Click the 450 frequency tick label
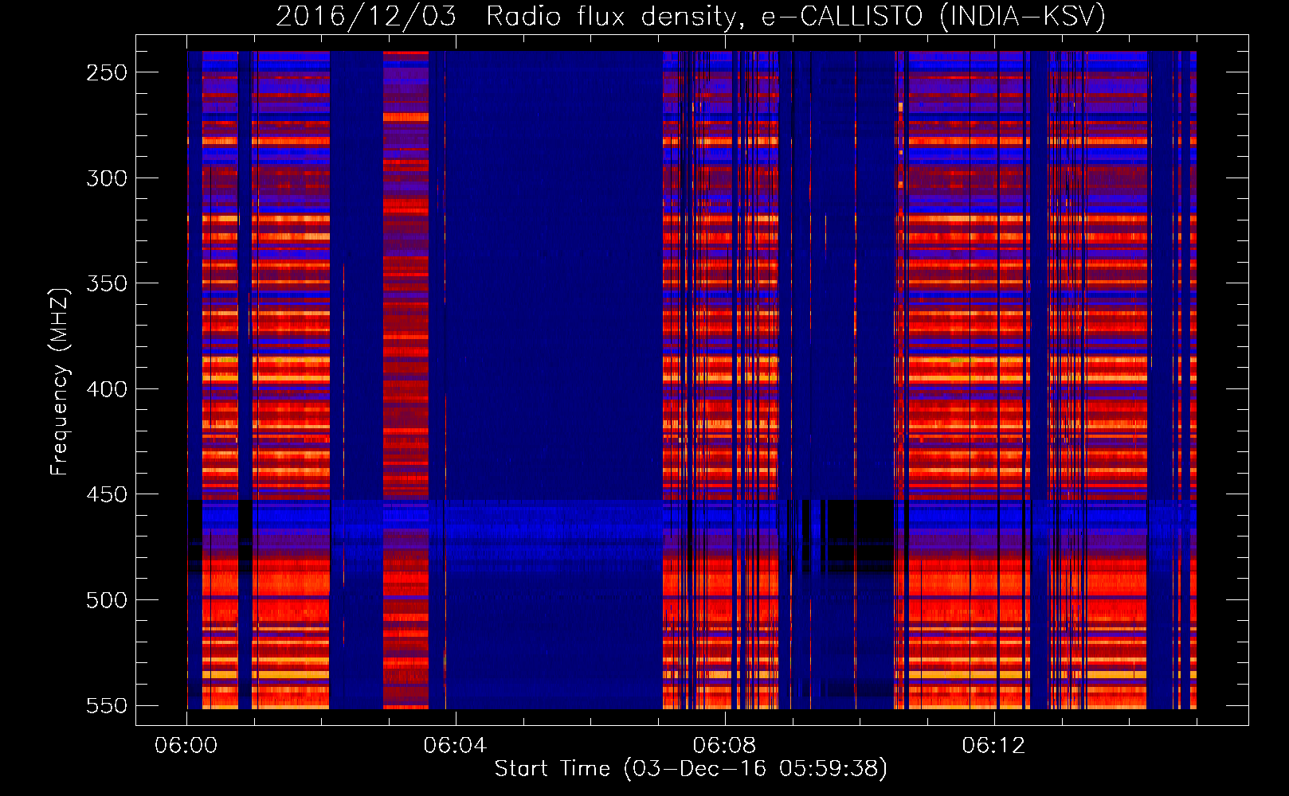The height and width of the screenshot is (796, 1289). [x=107, y=494]
